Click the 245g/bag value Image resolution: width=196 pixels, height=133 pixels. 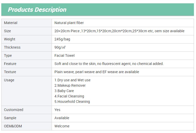62,39
